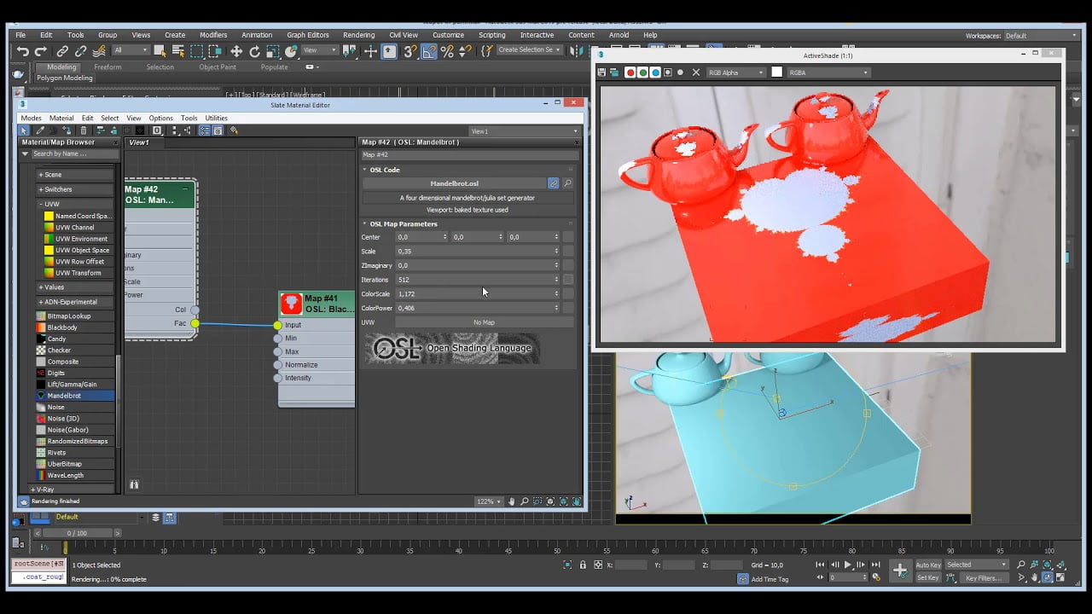The height and width of the screenshot is (614, 1092).
Task: Clear the ActiveShade render with X icon
Action: click(695, 72)
